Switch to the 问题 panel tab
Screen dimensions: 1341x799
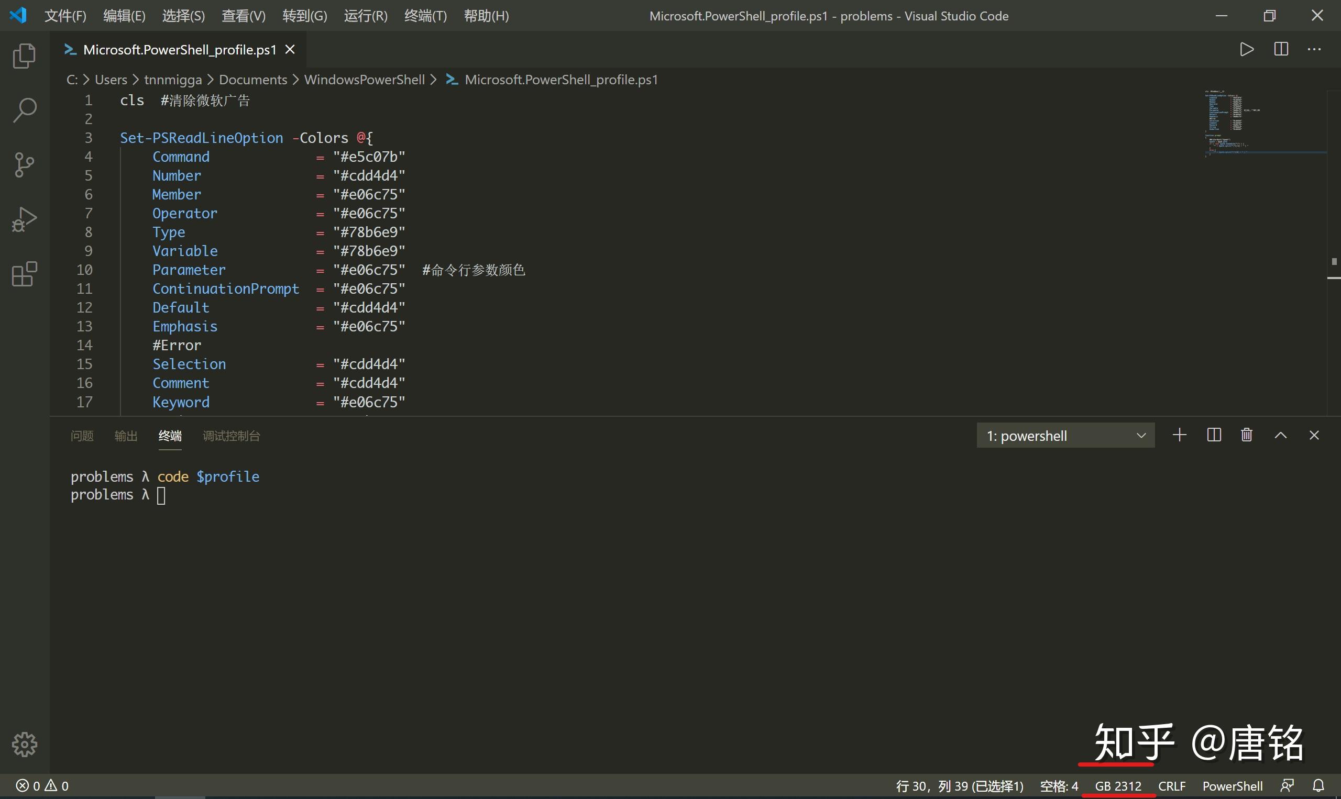point(82,436)
